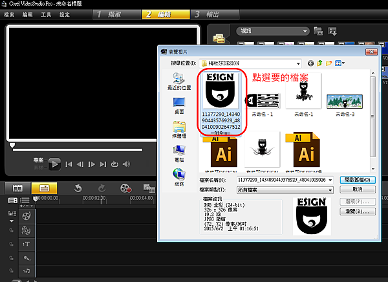Open the 檔案 menu
Image resolution: width=388 pixels, height=282 pixels.
pos(9,15)
